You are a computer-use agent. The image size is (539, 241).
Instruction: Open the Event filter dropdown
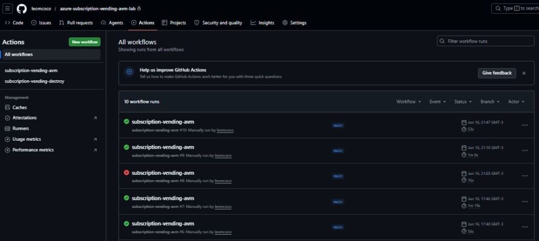(437, 102)
